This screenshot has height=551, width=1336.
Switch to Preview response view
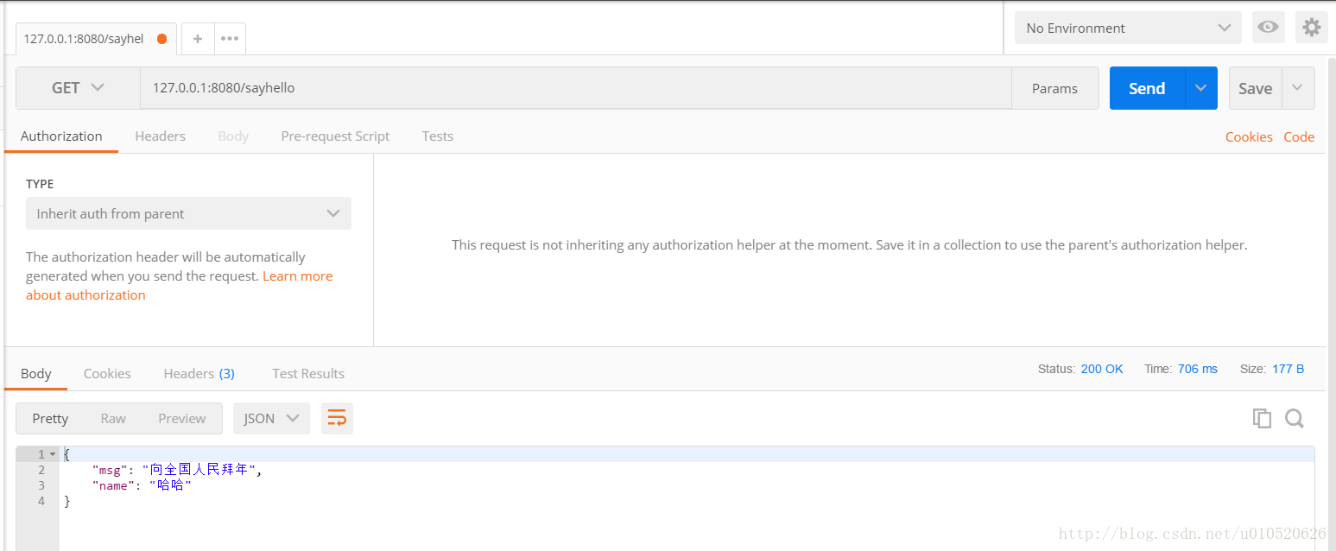coord(181,418)
